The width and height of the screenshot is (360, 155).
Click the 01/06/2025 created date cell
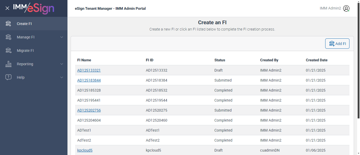pyautogui.click(x=316, y=150)
